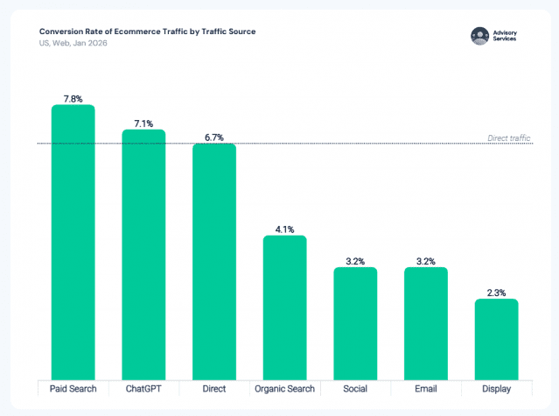Click the Direct green bar
559x416 pixels.
214,261
